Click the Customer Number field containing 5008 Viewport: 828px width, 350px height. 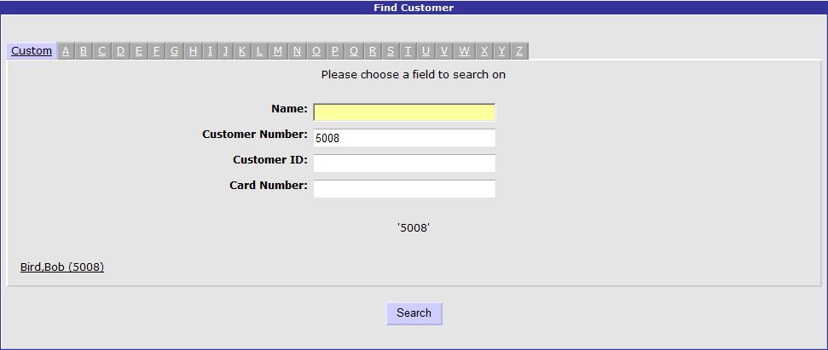(404, 138)
